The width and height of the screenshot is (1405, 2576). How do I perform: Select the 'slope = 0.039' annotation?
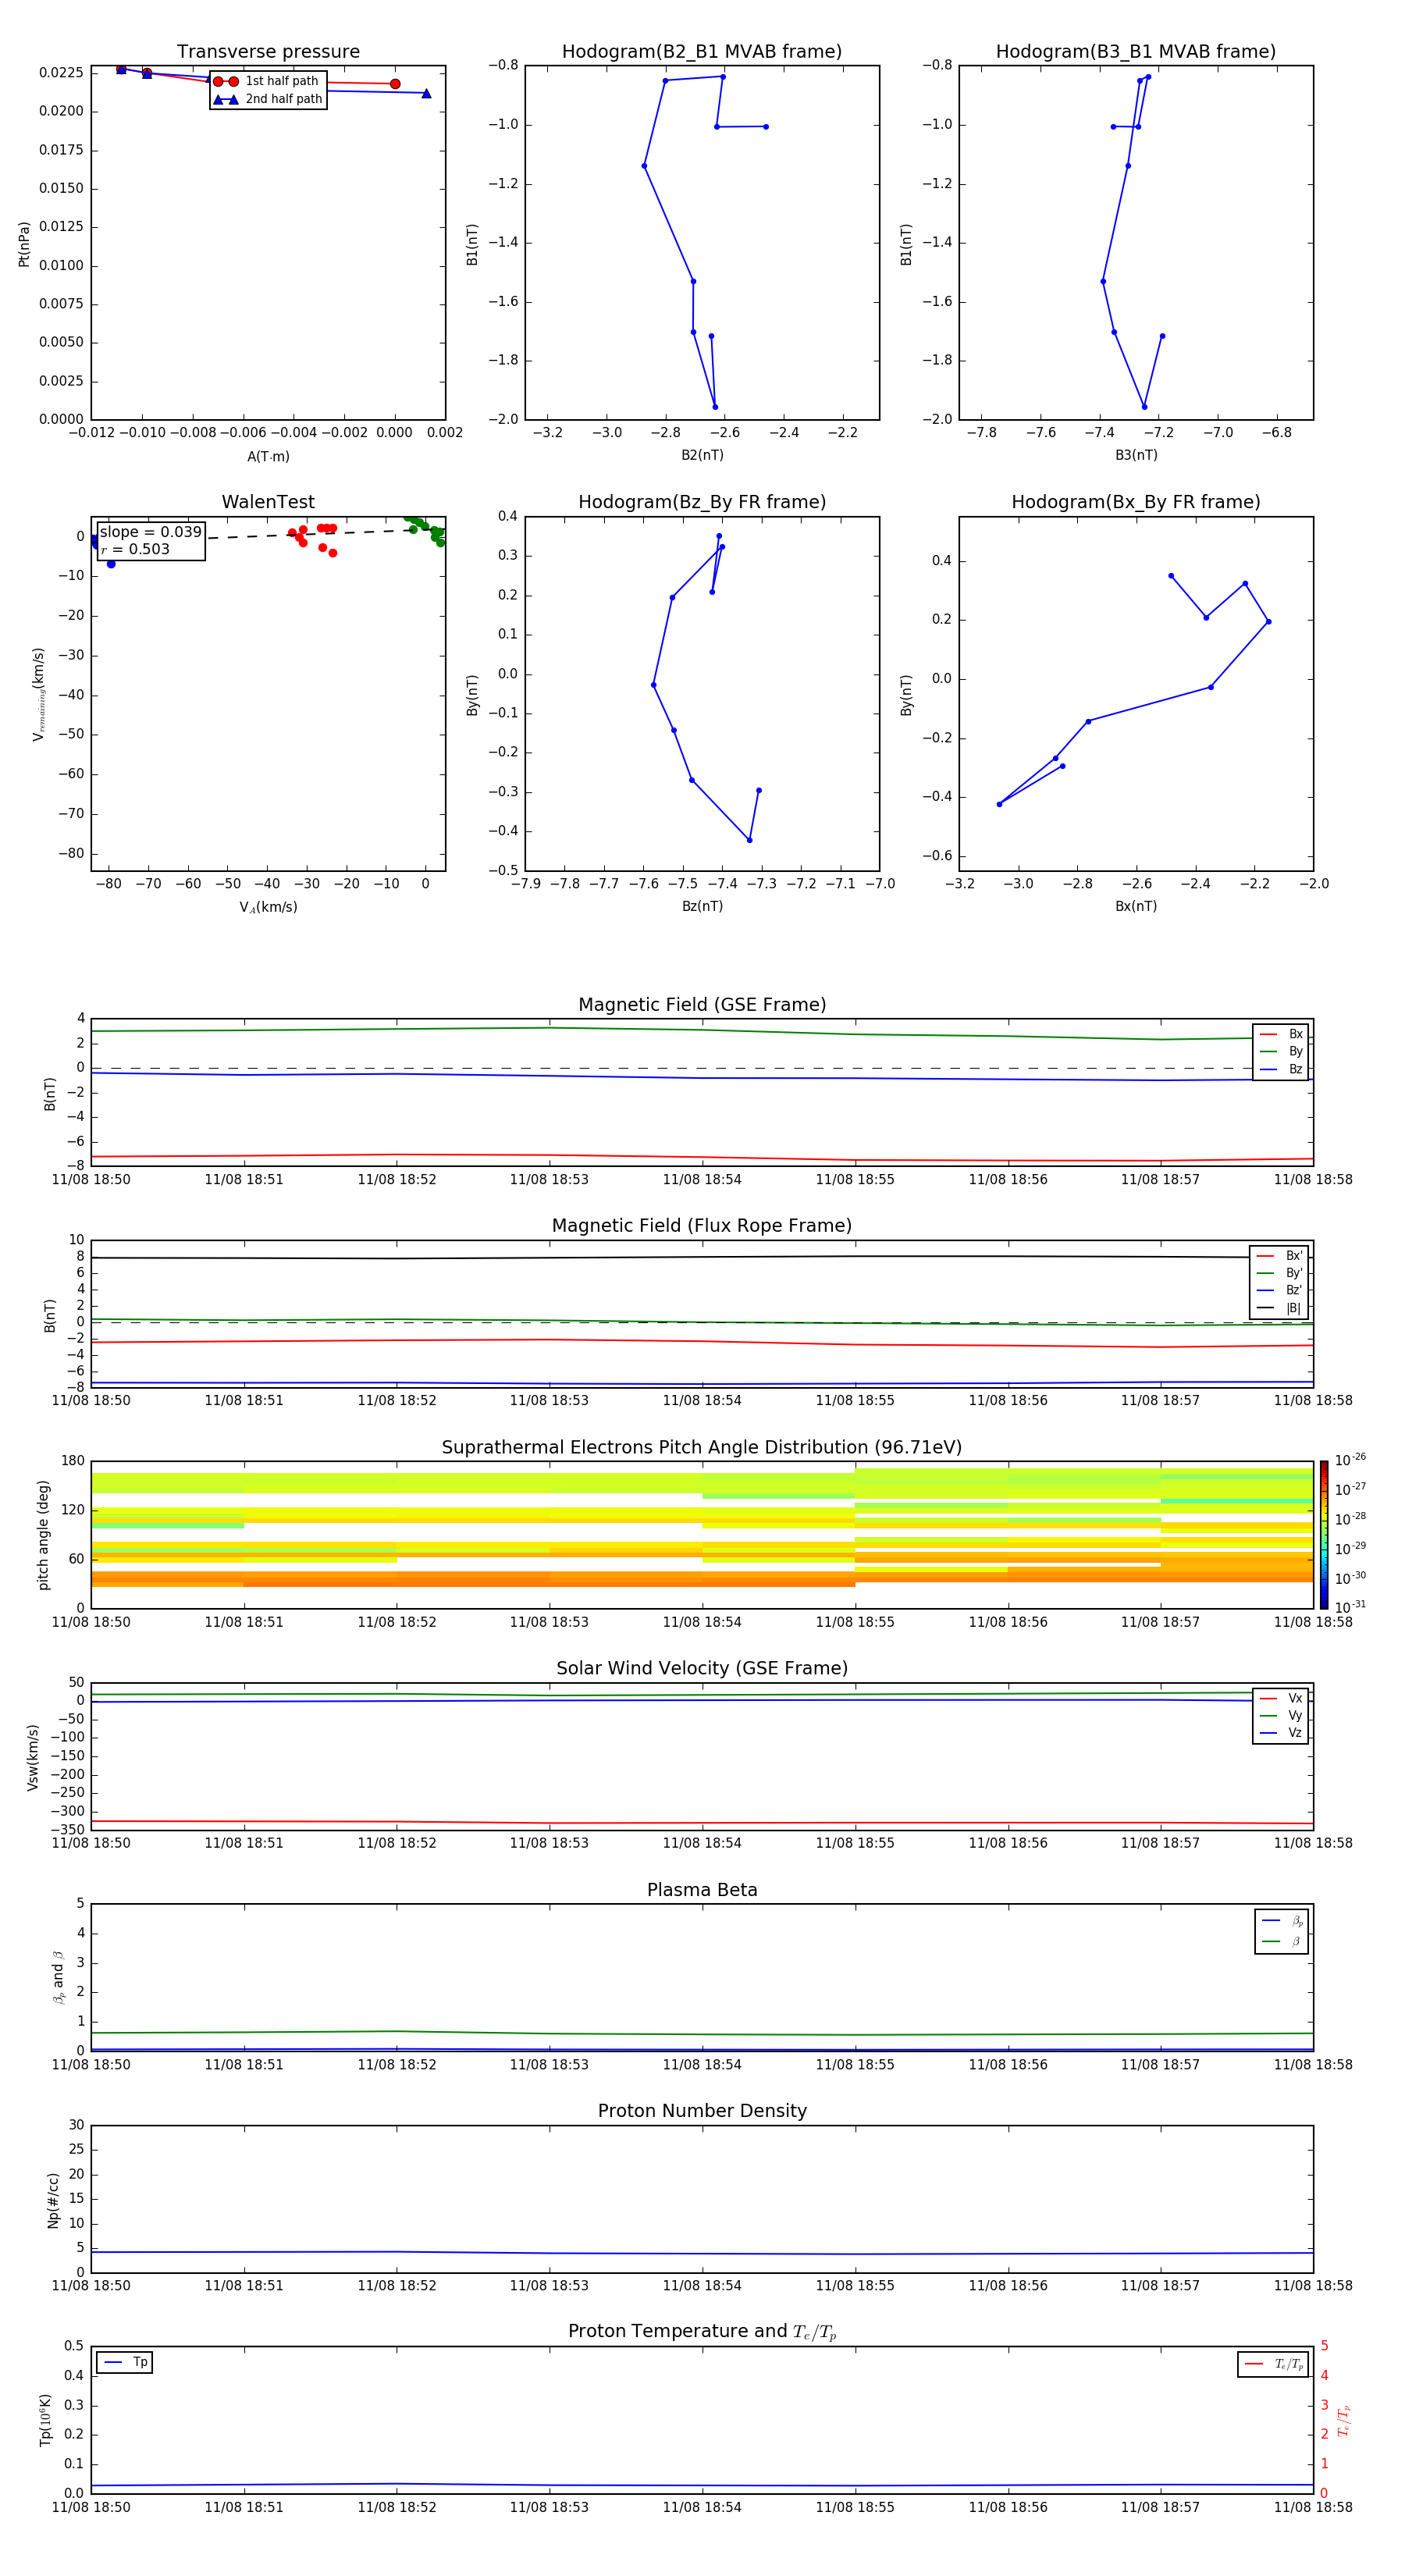[151, 532]
